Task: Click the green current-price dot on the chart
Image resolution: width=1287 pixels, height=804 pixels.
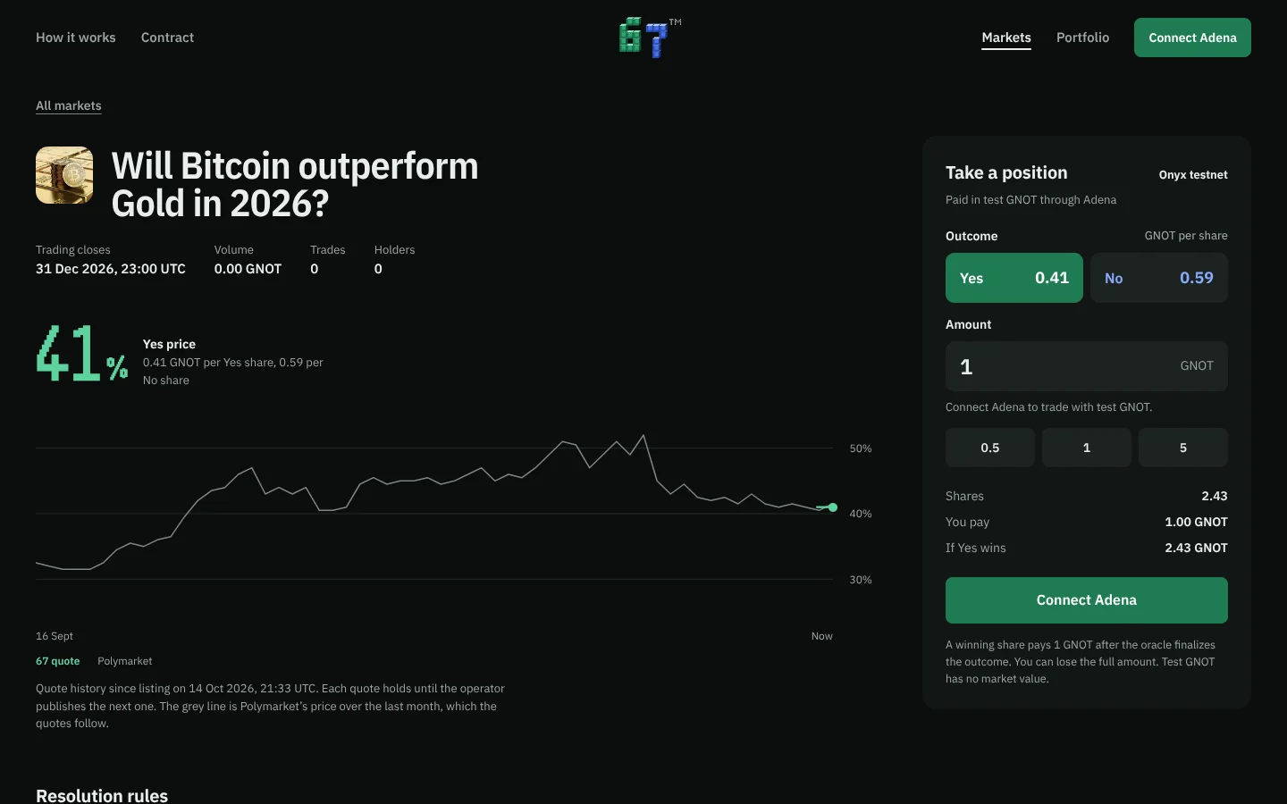Action: 833,507
